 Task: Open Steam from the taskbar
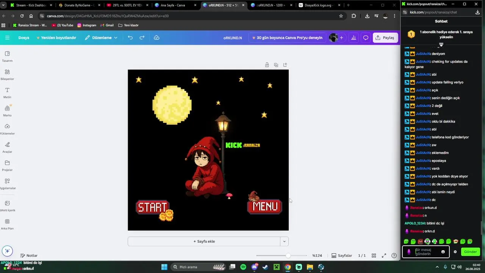(x=265, y=267)
